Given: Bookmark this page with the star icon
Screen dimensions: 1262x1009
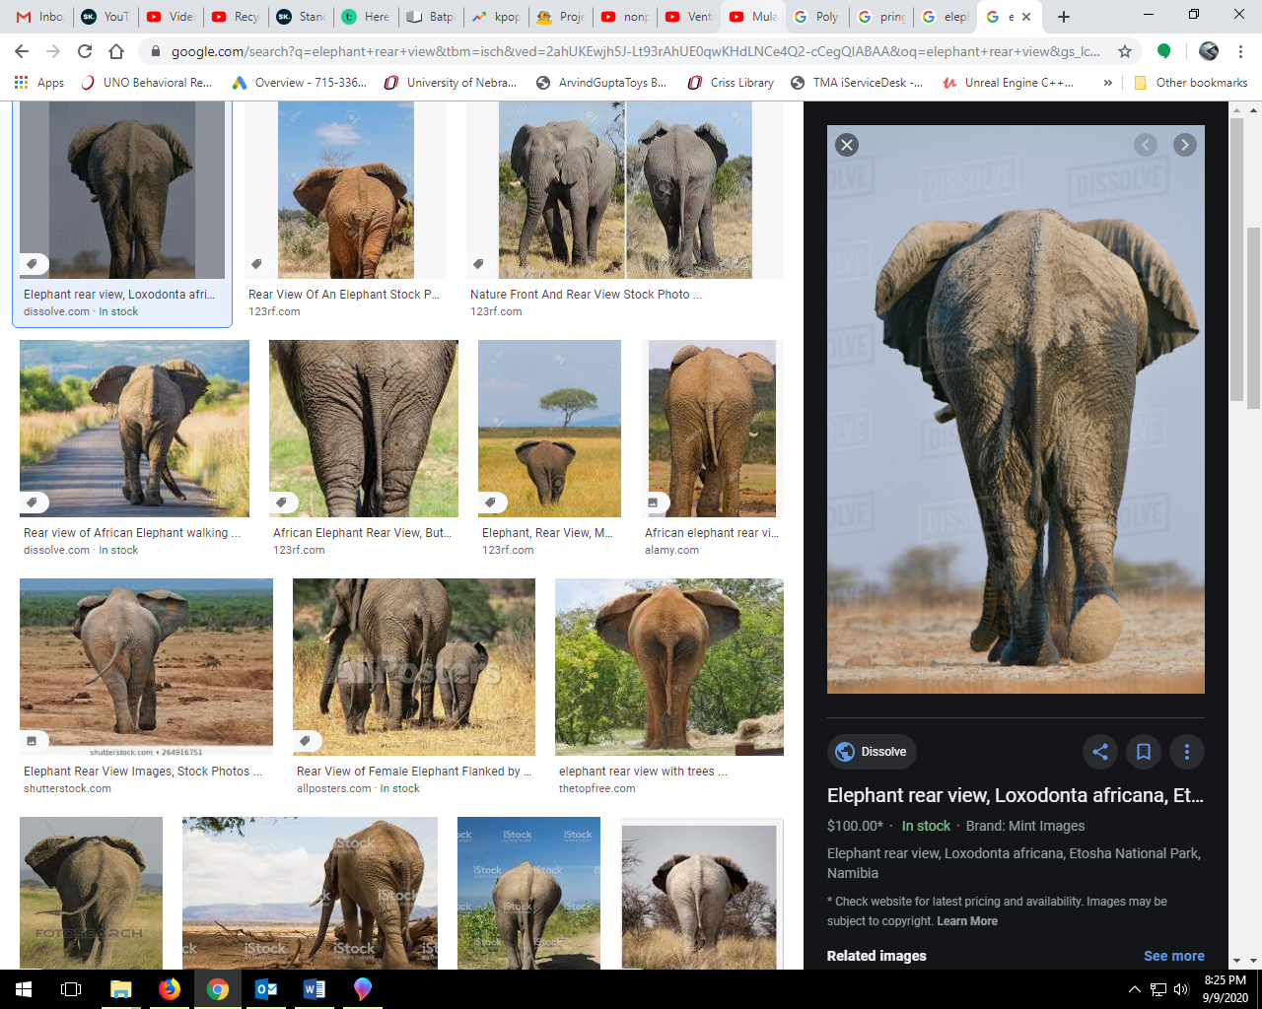Looking at the screenshot, I should pos(1125,51).
